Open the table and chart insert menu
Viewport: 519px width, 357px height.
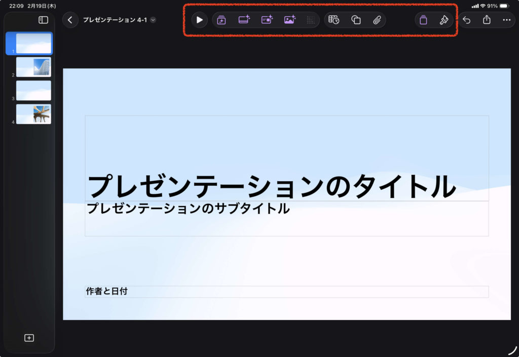pos(333,20)
